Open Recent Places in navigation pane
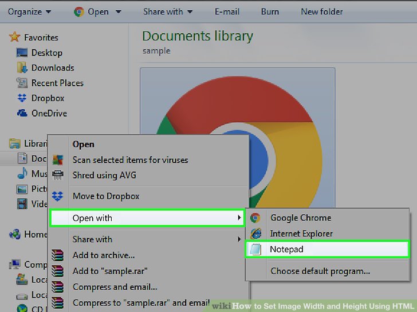 pyautogui.click(x=57, y=83)
